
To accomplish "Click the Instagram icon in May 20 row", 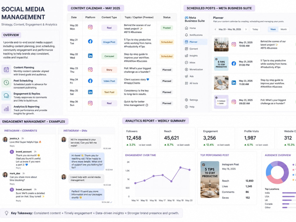I will click(90, 27).
